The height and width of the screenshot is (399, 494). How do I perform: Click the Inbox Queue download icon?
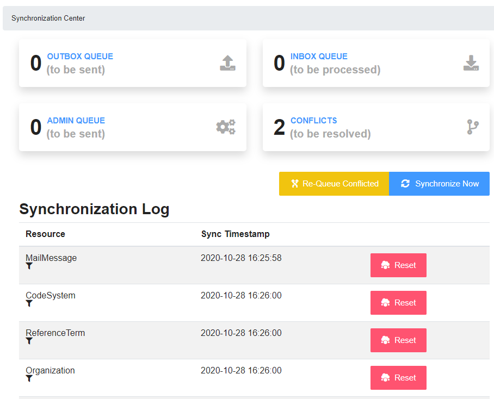pyautogui.click(x=471, y=63)
